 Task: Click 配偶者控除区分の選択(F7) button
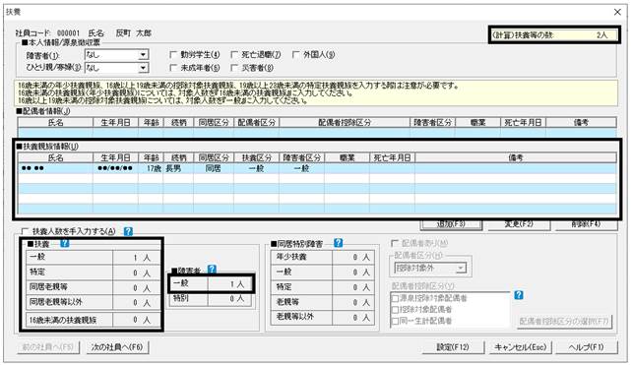(x=564, y=321)
